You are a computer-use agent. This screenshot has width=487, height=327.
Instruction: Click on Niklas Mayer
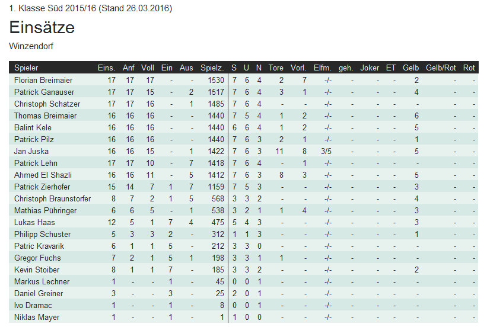click(37, 318)
